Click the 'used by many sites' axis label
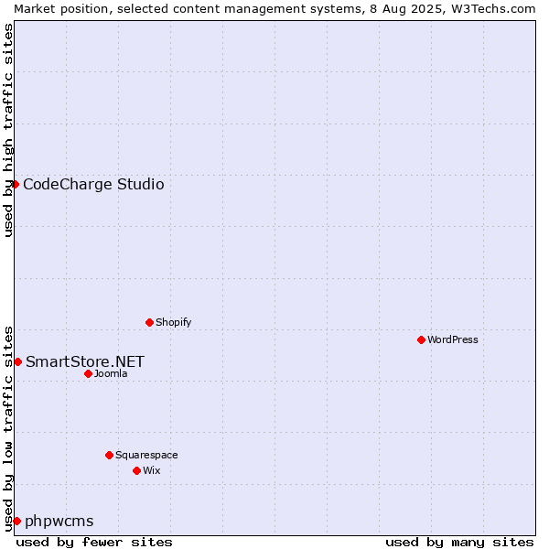Screen dimensions: 549x549 tap(459, 543)
